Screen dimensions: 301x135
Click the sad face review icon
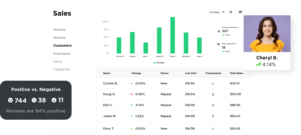click(x=54, y=100)
